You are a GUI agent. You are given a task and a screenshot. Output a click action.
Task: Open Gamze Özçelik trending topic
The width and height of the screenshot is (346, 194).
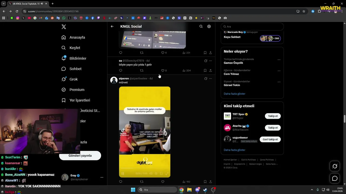coord(233,63)
